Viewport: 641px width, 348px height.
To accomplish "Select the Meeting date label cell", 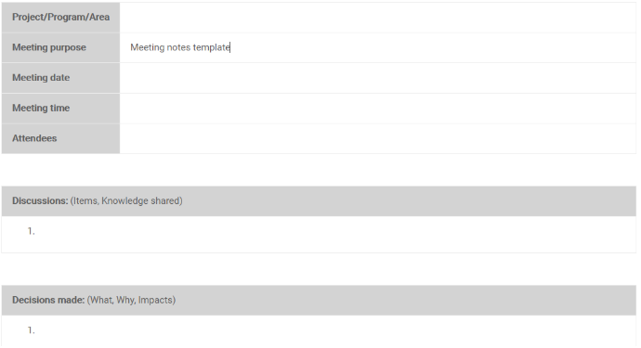I will [x=60, y=78].
